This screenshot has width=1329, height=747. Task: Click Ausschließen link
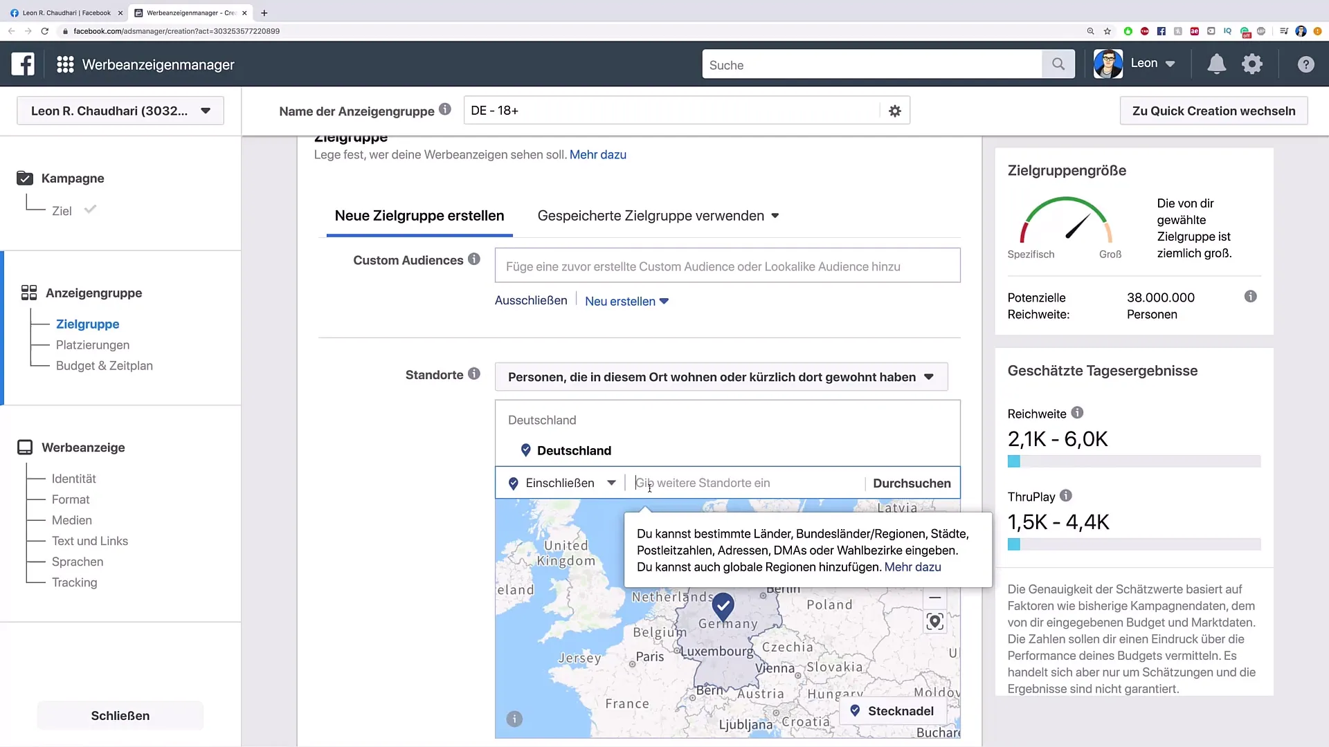[531, 300]
